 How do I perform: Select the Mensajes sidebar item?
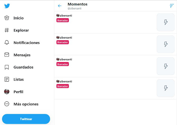22,55
